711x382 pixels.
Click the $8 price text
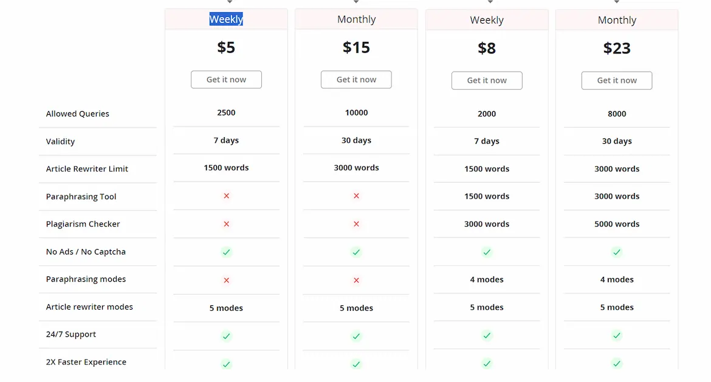click(x=487, y=49)
